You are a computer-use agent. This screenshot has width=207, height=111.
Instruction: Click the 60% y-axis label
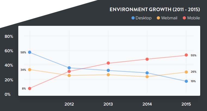click(9, 51)
